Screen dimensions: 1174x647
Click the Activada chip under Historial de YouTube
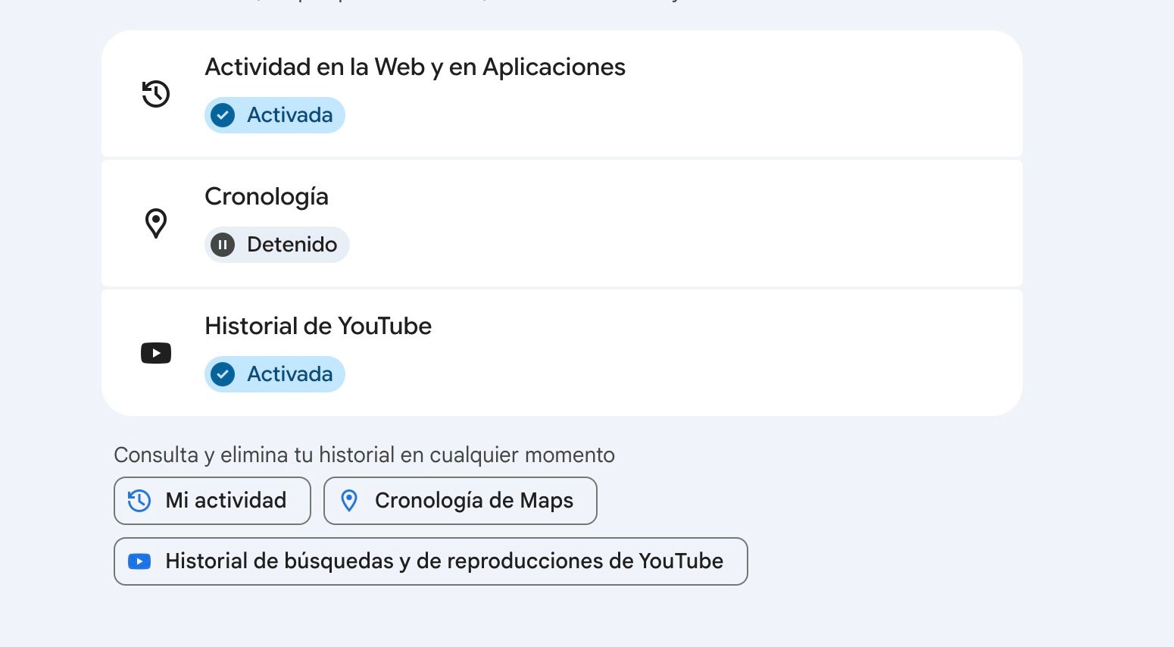[x=275, y=374]
